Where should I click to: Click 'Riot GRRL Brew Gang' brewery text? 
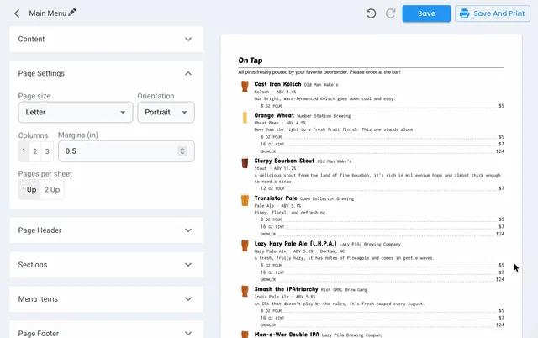point(344,290)
